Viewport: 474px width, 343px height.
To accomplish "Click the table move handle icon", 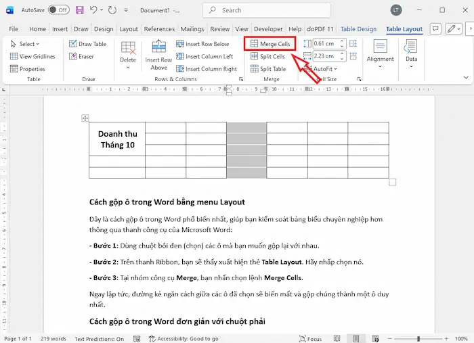I will click(85, 118).
